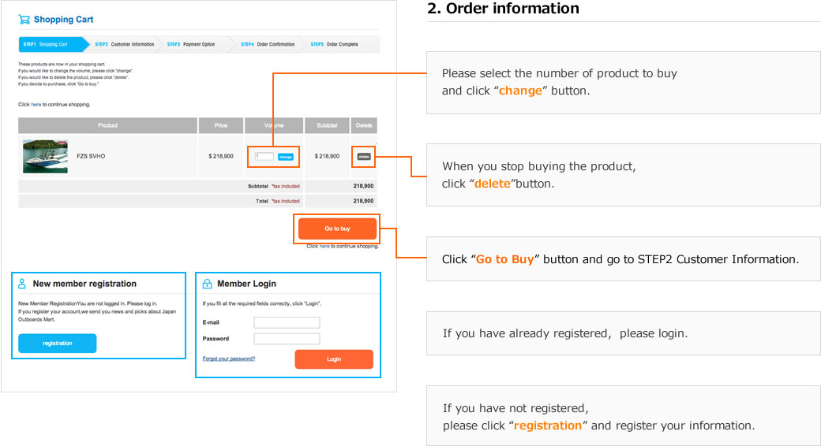Click the person icon beside New member registration

pos(22,284)
